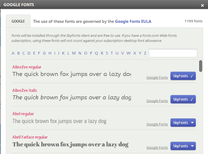Image resolution: width=208 pixels, height=154 pixels.
Task: Toggle SkyFonts sync for ABeeZee italic
Action: [183, 99]
